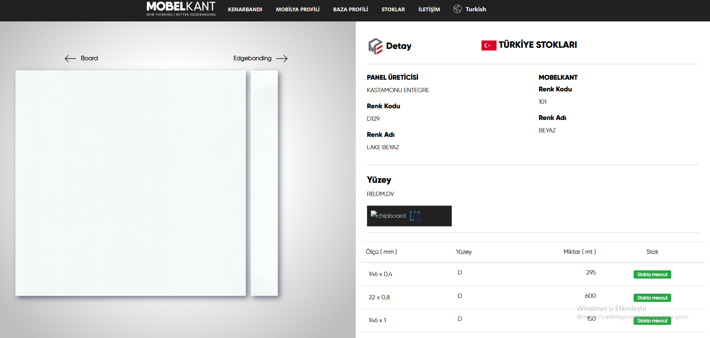Click the Miktar ( mt ) column header
The height and width of the screenshot is (338, 710).
pyautogui.click(x=580, y=252)
